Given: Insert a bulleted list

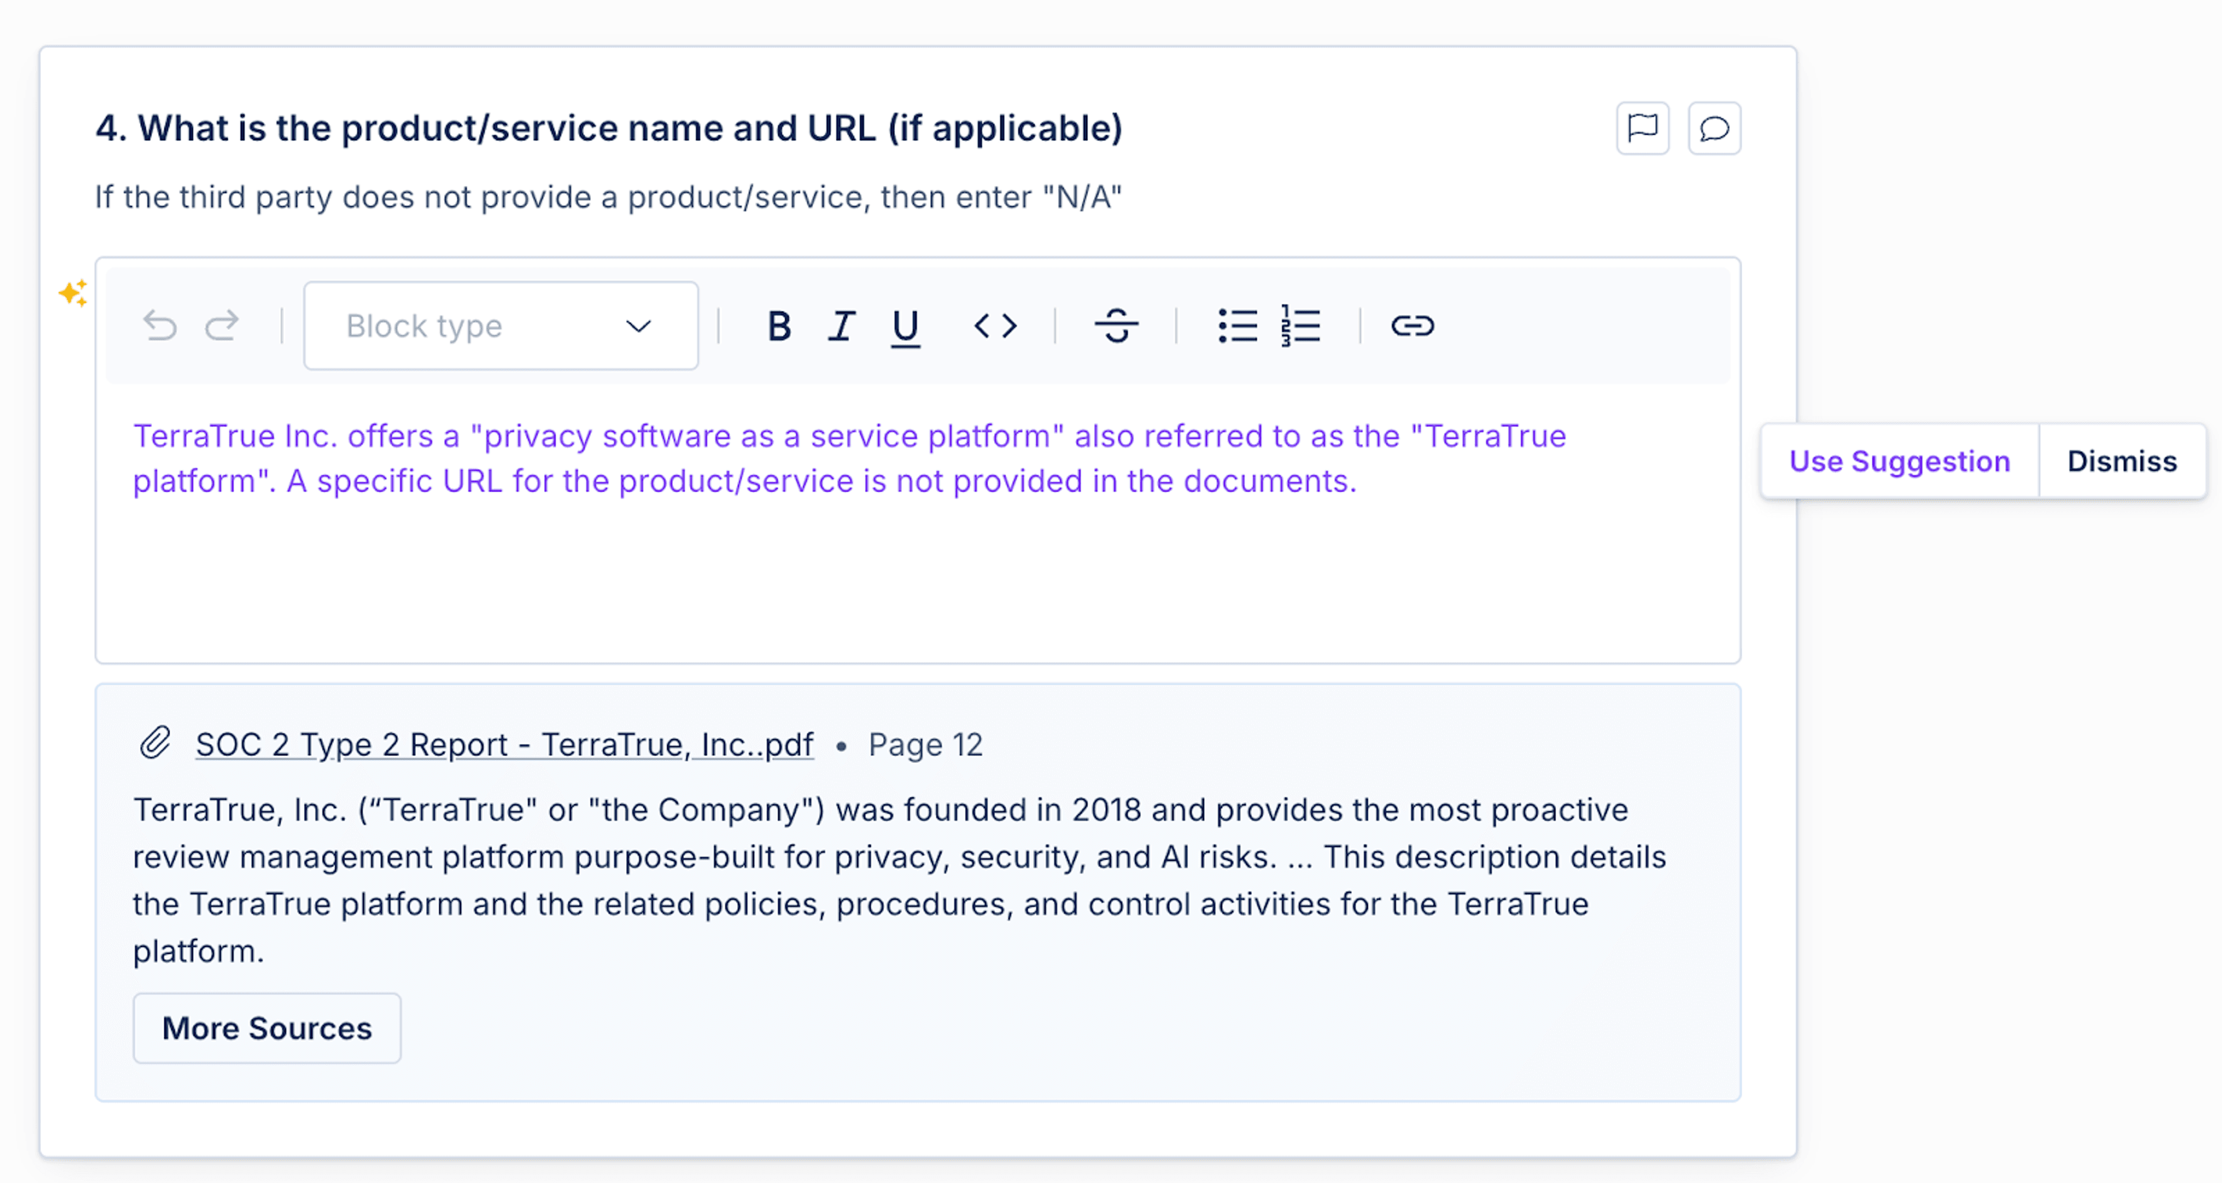Looking at the screenshot, I should [1237, 326].
